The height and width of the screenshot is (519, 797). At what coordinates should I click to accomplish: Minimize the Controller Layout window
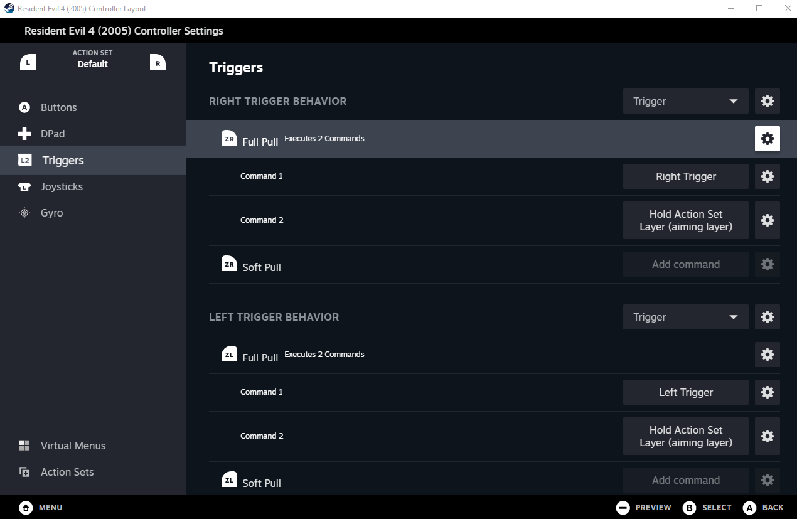coord(731,9)
